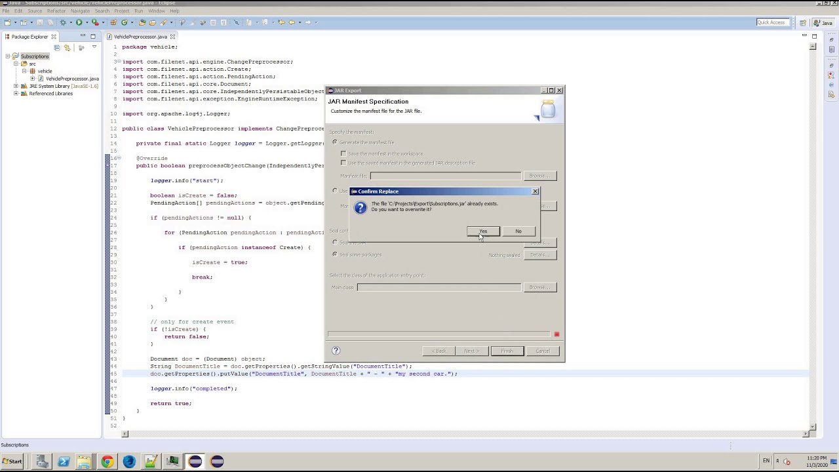Click Finish in JAR Export wizard

(x=507, y=351)
